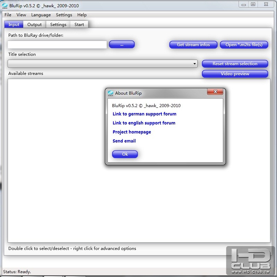277x277 pixels.
Task: Switch to the Output tab
Action: tap(34, 24)
